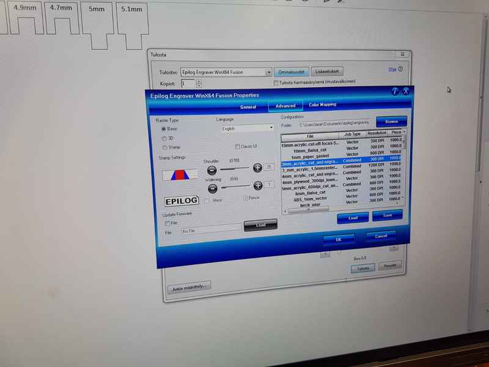Sort list by the Resolution column header

tap(377, 133)
